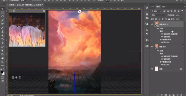Switch to the 3D panel tab
The width and height of the screenshot is (186, 96).
click(x=153, y=7)
